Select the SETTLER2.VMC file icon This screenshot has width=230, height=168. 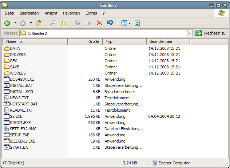(7, 129)
